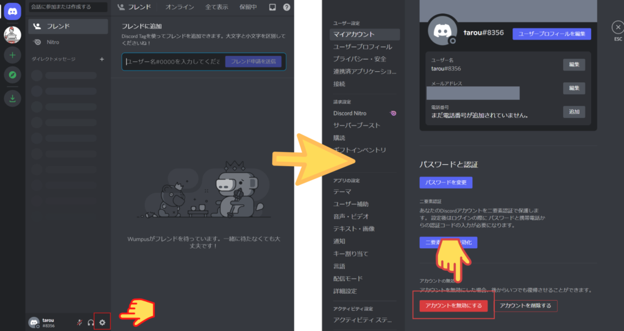This screenshot has height=331, width=624.
Task: Click 編集 button beside ユーザー名
Action: point(574,64)
